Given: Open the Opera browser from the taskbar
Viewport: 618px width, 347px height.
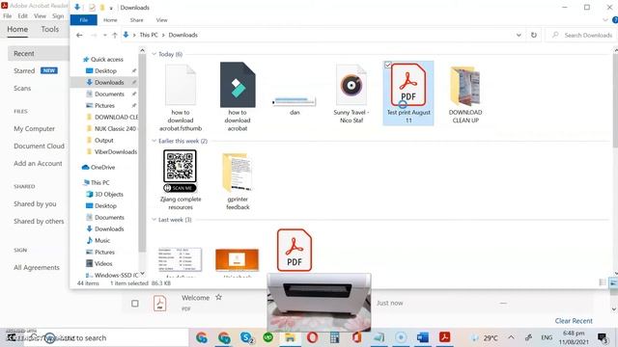Looking at the screenshot, I should point(312,337).
